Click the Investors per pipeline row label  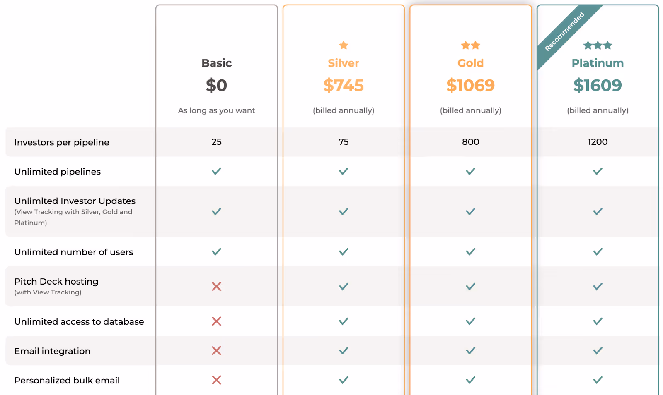(x=62, y=142)
